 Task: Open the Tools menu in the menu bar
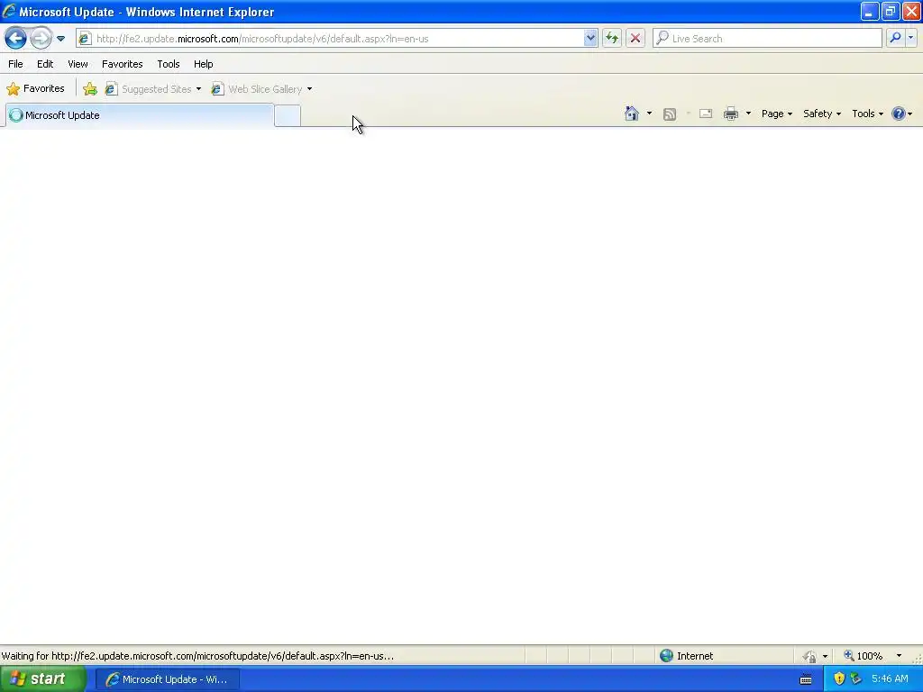169,64
